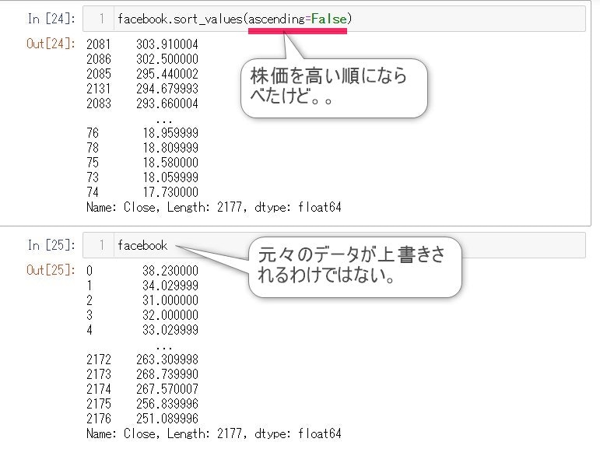Image resolution: width=600 pixels, height=456 pixels.
Task: Click value 33.029999 in Out[25]
Action: [x=170, y=330]
